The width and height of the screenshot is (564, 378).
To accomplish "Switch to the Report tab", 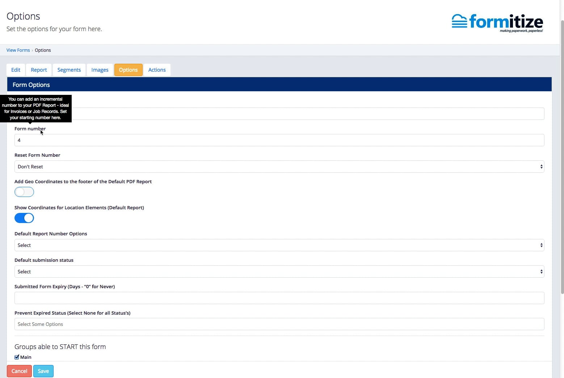I will coord(39,70).
